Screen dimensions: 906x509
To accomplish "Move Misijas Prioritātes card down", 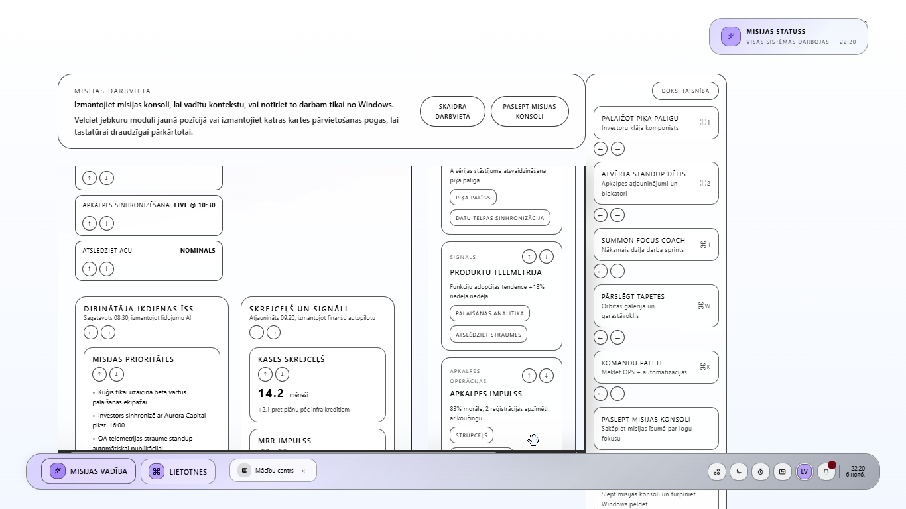I will (x=117, y=374).
